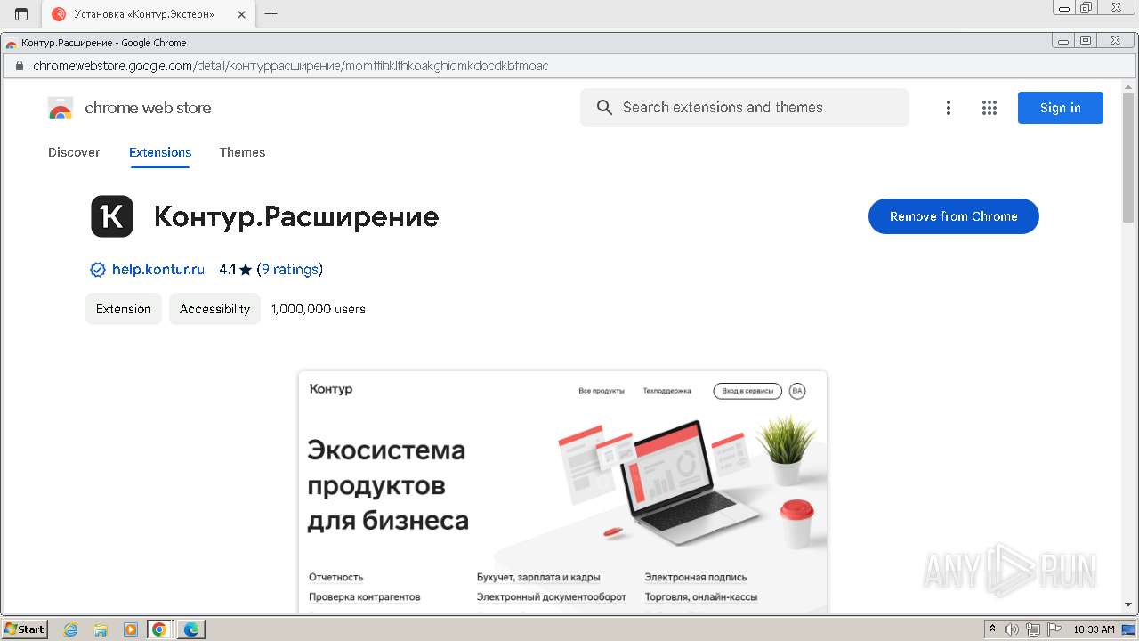Click the volume icon in system tray
This screenshot has width=1139, height=641.
tap(1012, 629)
